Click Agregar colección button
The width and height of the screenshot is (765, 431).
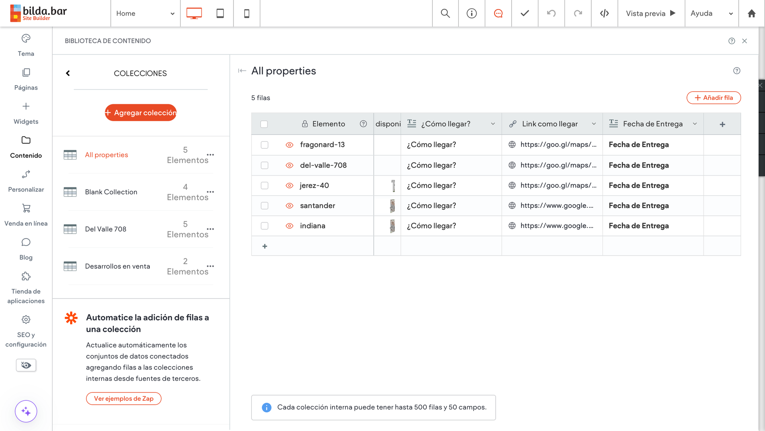[141, 113]
